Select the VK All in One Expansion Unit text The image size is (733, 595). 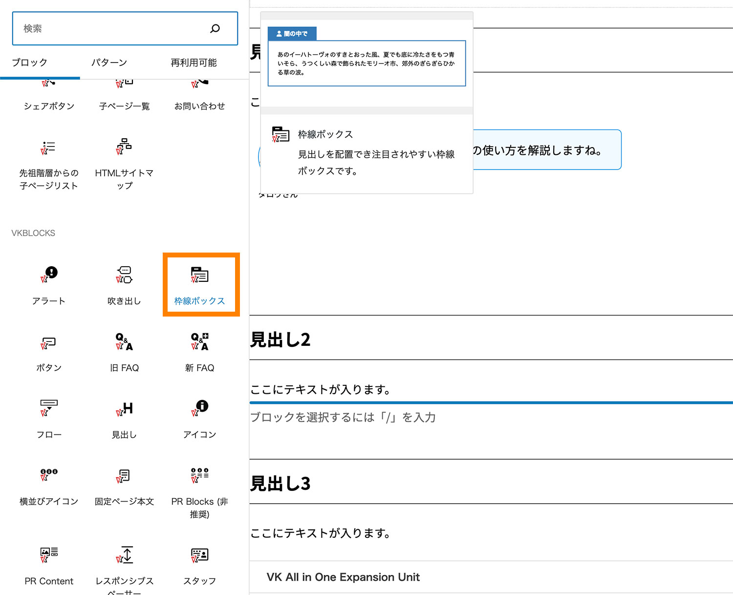coord(343,577)
